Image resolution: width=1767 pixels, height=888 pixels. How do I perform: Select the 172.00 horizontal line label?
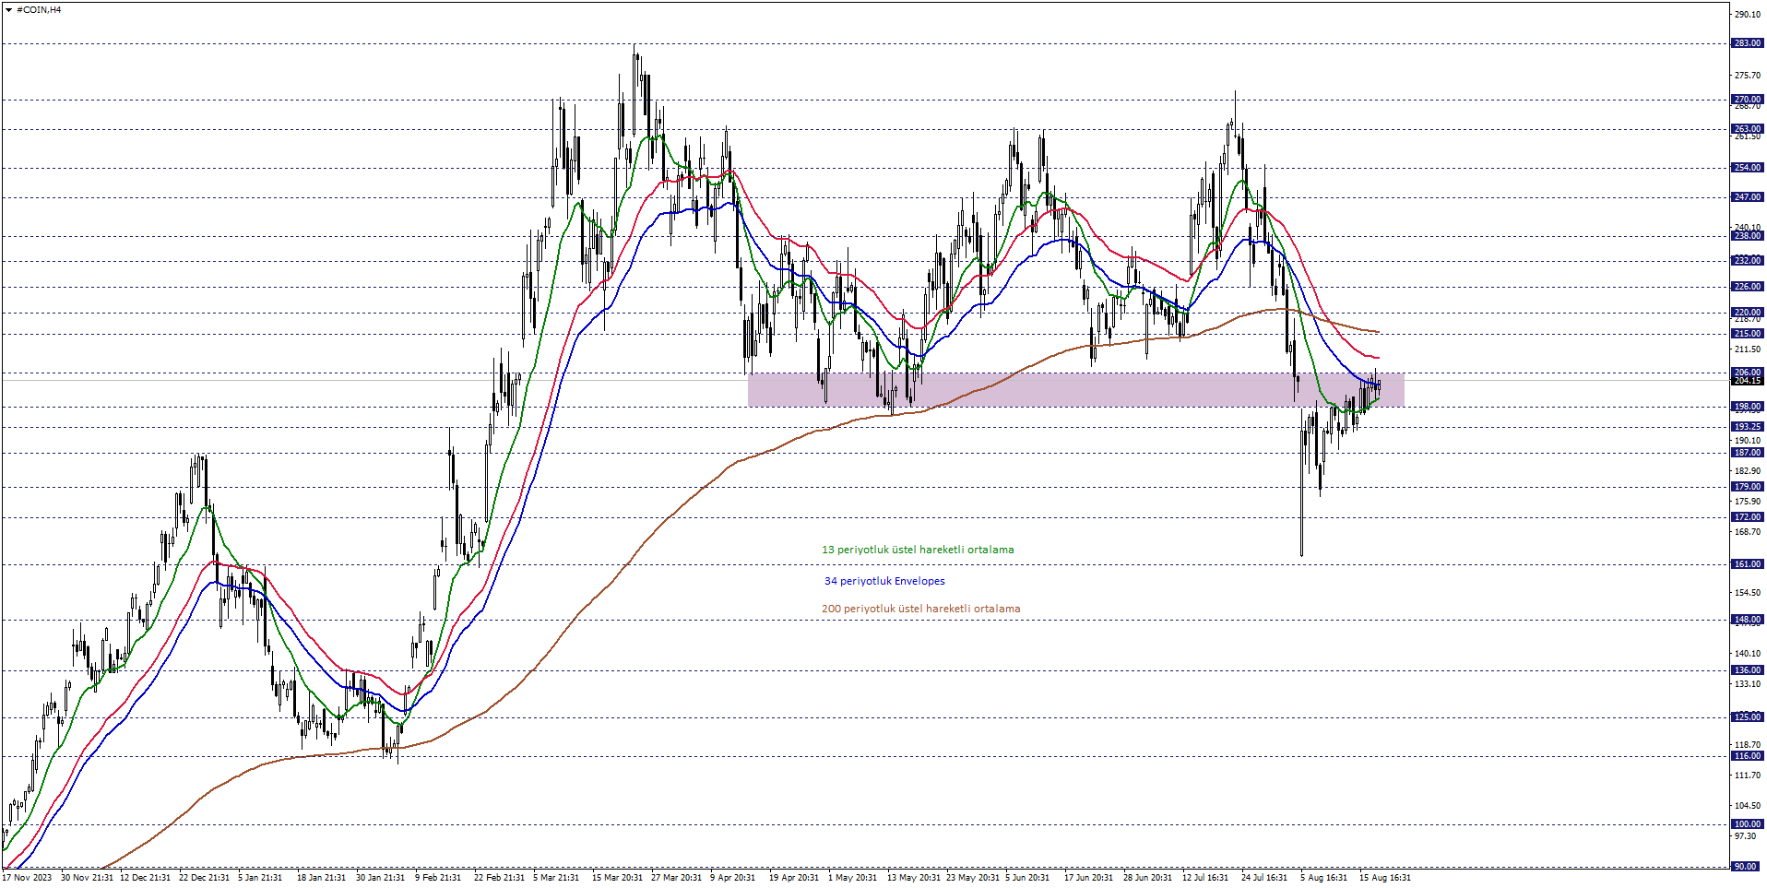(1747, 517)
